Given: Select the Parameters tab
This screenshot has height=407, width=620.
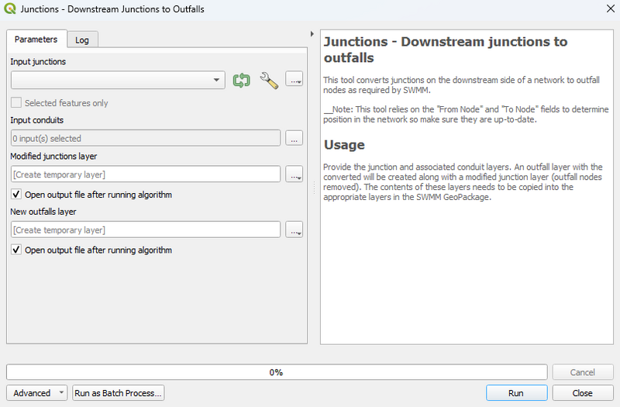Looking at the screenshot, I should [x=36, y=40].
